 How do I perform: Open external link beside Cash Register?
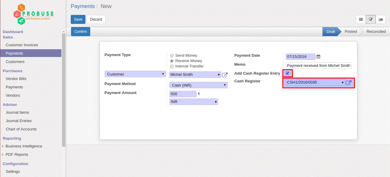click(349, 83)
